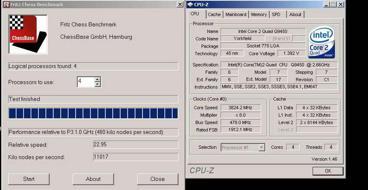Viewport: 368px width, 190px height.
Task: Click the CPU-Z title bar icon
Action: pyautogui.click(x=190, y=5)
